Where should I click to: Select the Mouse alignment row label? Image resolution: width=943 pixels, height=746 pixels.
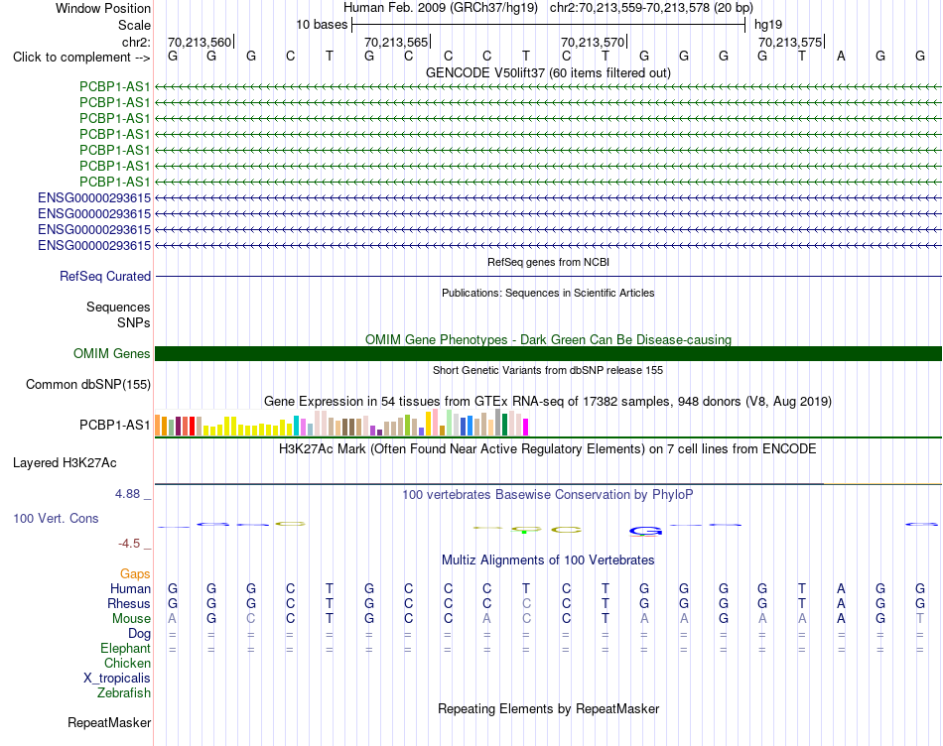point(132,619)
